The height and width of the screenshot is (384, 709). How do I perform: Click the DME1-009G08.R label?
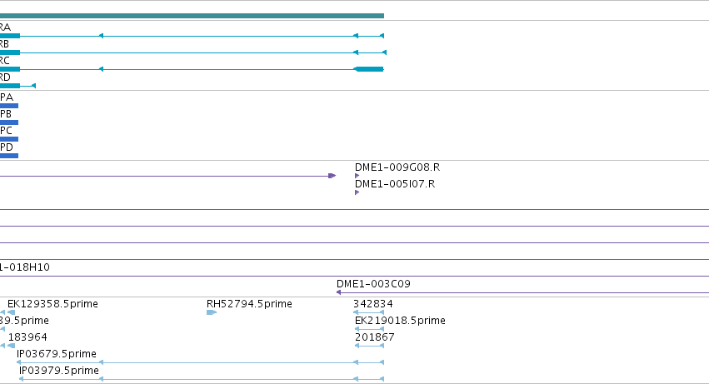(397, 167)
